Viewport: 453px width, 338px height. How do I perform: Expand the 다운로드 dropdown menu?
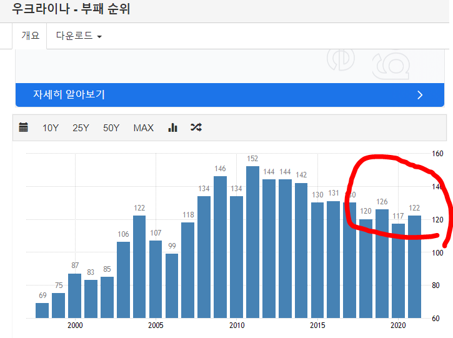[x=79, y=36]
